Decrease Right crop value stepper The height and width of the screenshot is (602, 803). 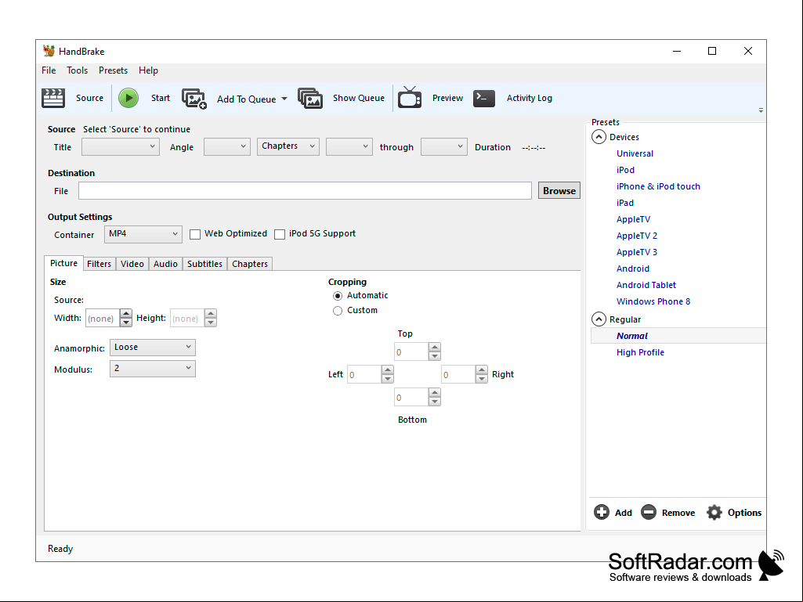pos(481,379)
